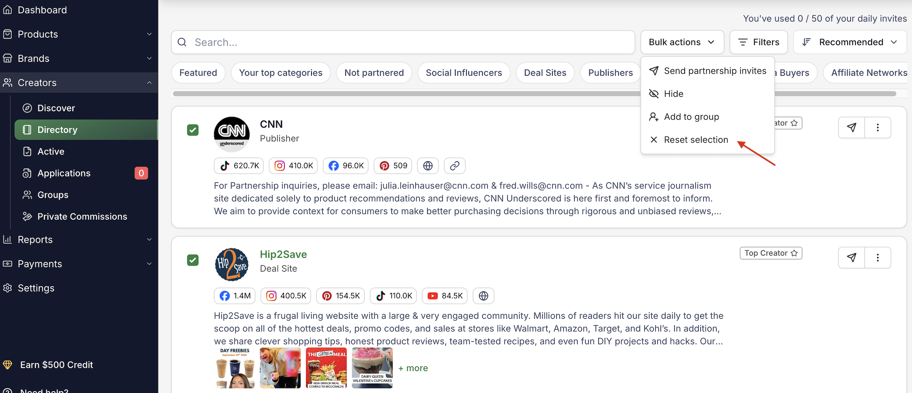Open the Filters button
Viewport: 912px width, 393px height.
(x=758, y=42)
